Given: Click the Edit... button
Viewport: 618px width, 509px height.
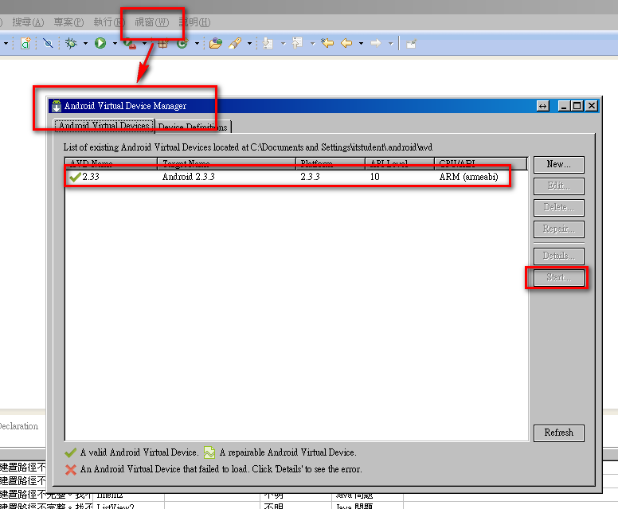Looking at the screenshot, I should (x=559, y=186).
